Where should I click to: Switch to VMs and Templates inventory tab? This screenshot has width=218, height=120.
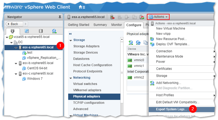[x=27, y=31]
